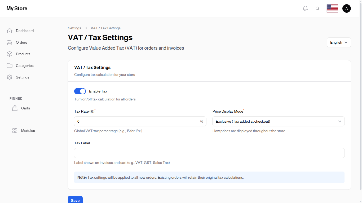Open the account avatar menu

point(347,8)
